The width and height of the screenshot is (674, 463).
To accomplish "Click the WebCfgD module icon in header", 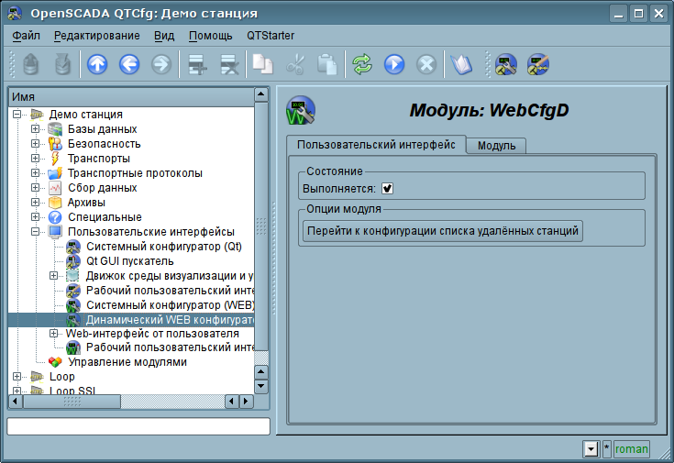I will pyautogui.click(x=301, y=111).
